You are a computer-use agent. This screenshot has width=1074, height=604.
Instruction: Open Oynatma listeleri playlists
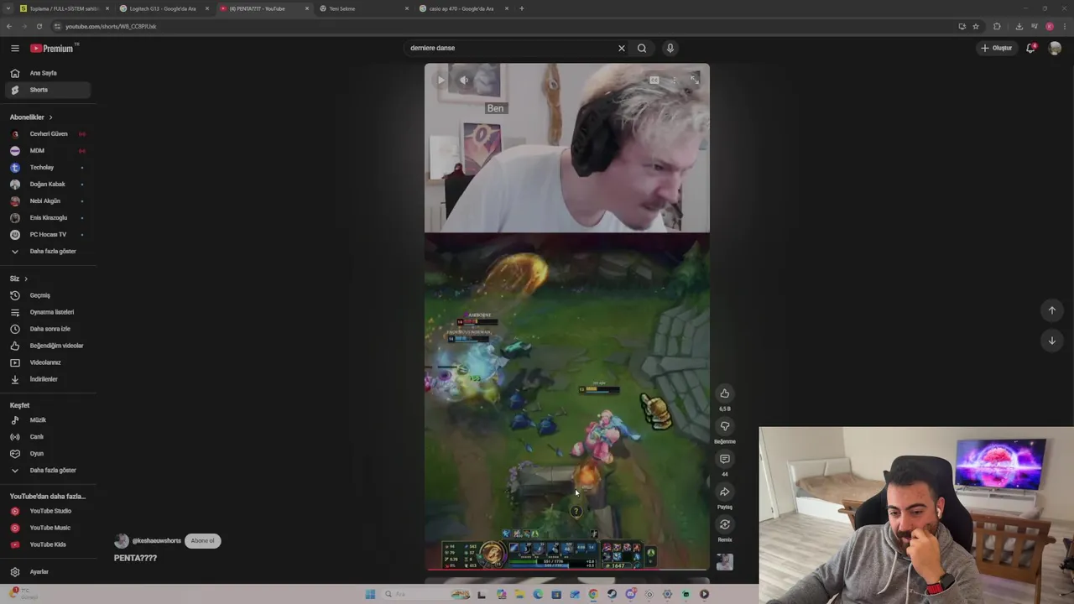pos(48,312)
